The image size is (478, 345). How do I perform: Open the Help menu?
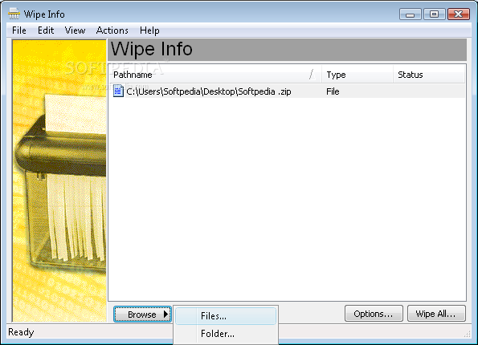click(149, 30)
